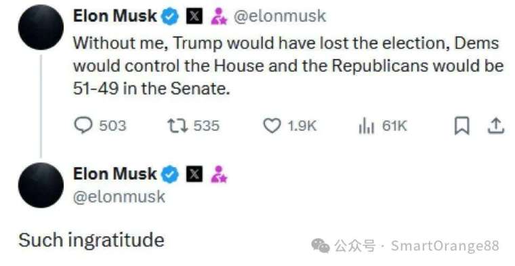The width and height of the screenshot is (515, 266).
Task: Click the pink subscriber icon in top tweet
Action: (219, 16)
